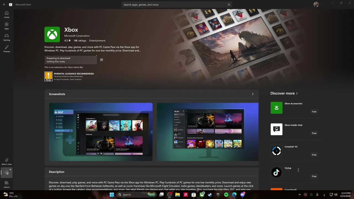Click the taskbar Search box
Viewport: 354px width, 199px height.
coord(136,195)
